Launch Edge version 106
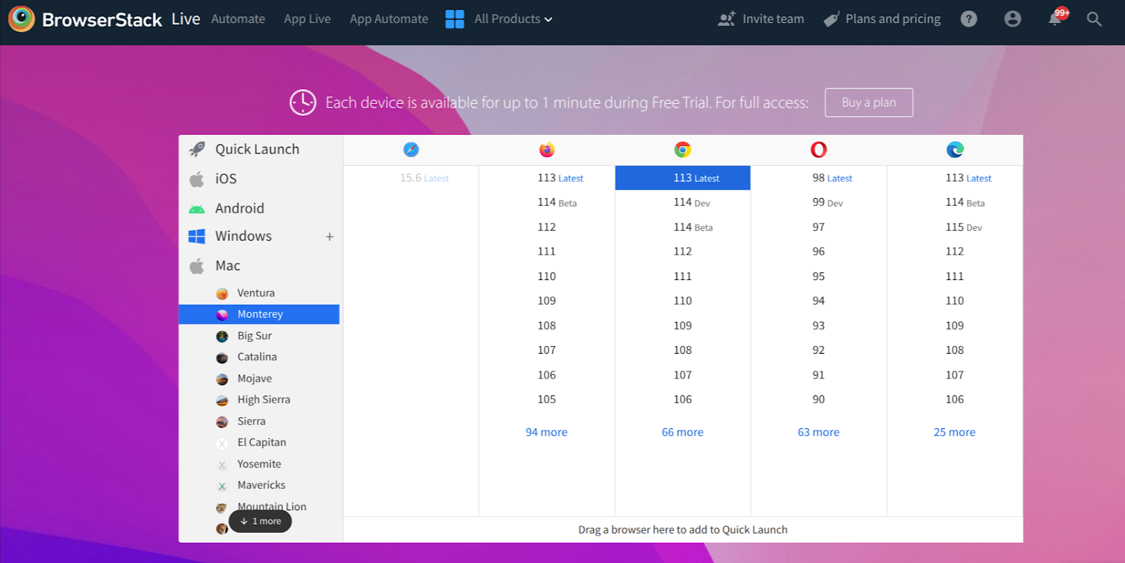 coord(955,399)
